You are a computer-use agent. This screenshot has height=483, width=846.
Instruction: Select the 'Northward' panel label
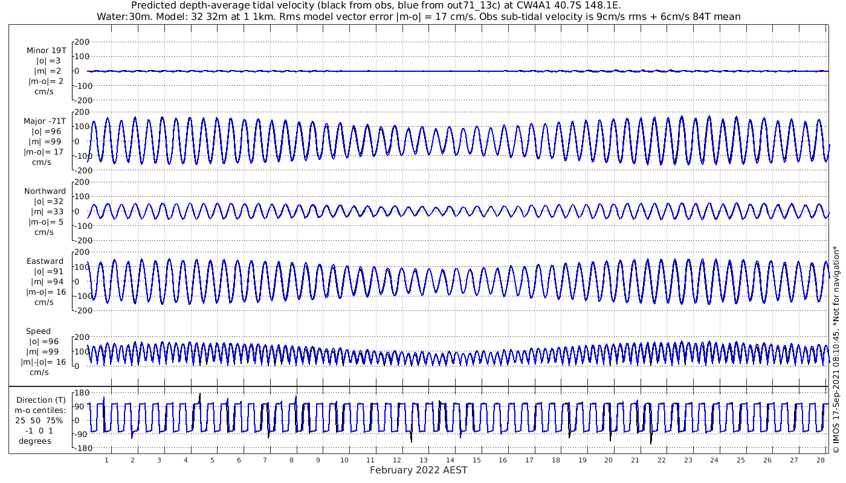point(45,191)
